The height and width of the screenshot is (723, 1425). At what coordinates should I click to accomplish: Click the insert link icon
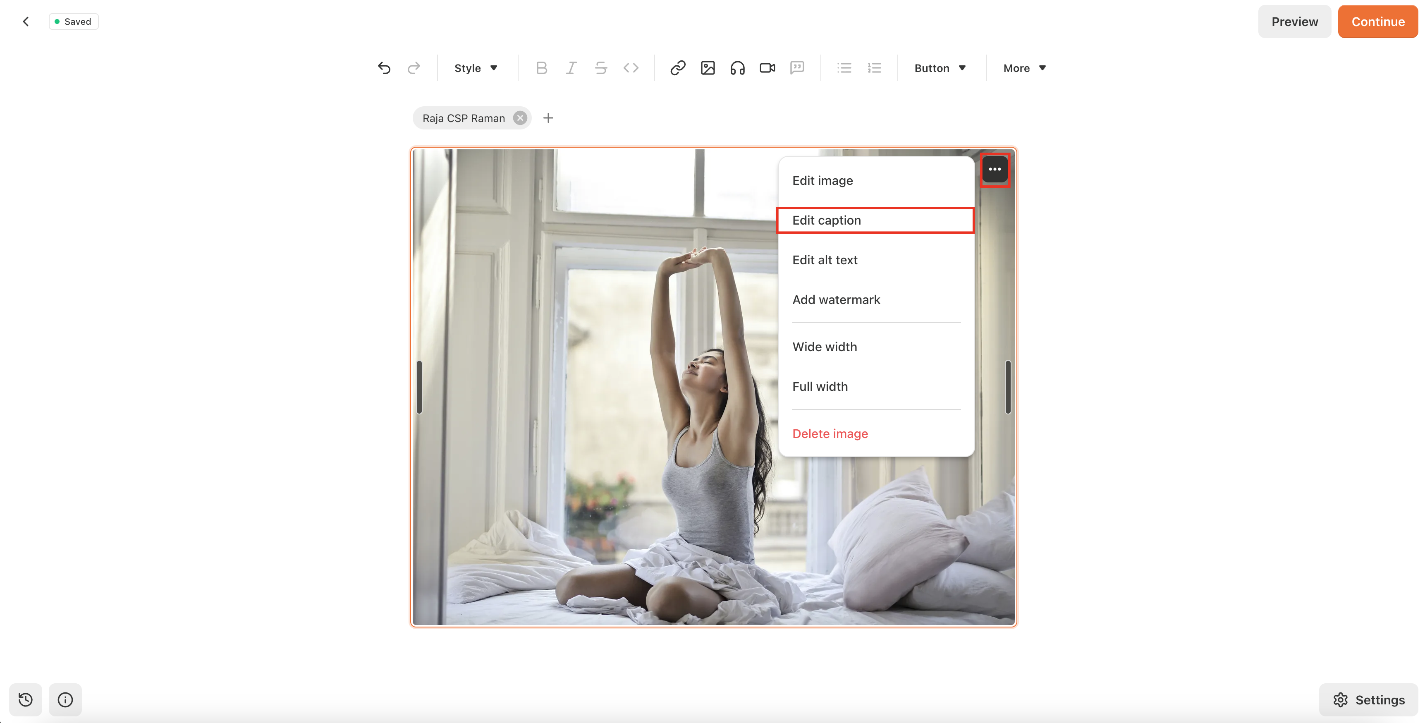coord(678,68)
